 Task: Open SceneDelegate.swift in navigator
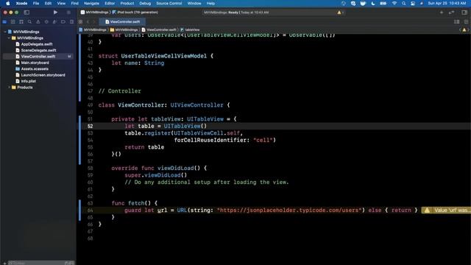[38, 50]
